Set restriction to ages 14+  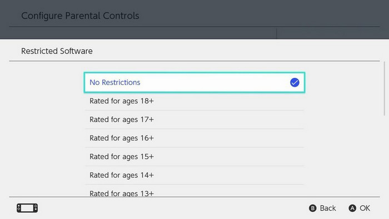tap(194, 175)
